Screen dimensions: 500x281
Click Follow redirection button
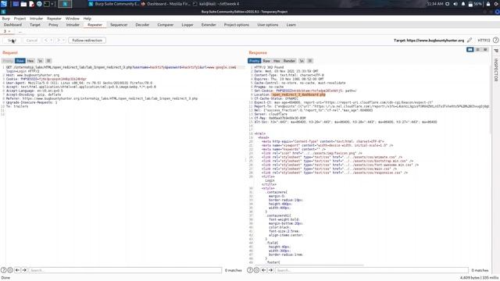click(x=87, y=41)
